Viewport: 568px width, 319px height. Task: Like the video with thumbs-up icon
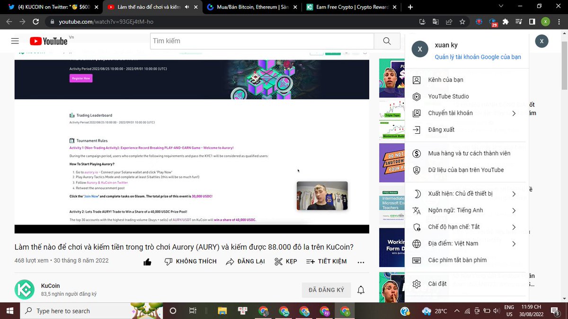[147, 262]
